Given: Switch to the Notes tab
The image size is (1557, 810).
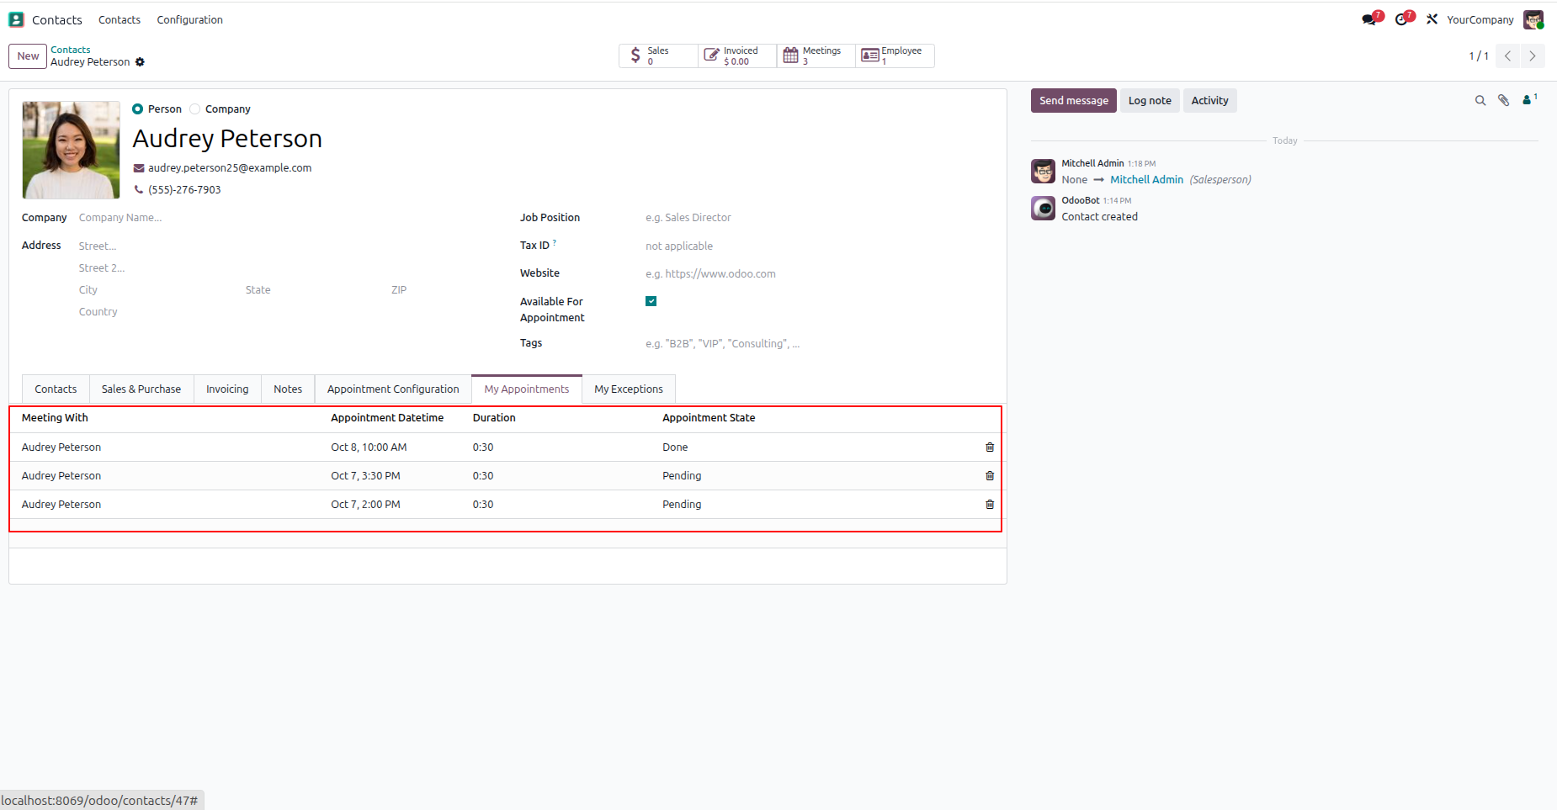Looking at the screenshot, I should tap(288, 389).
